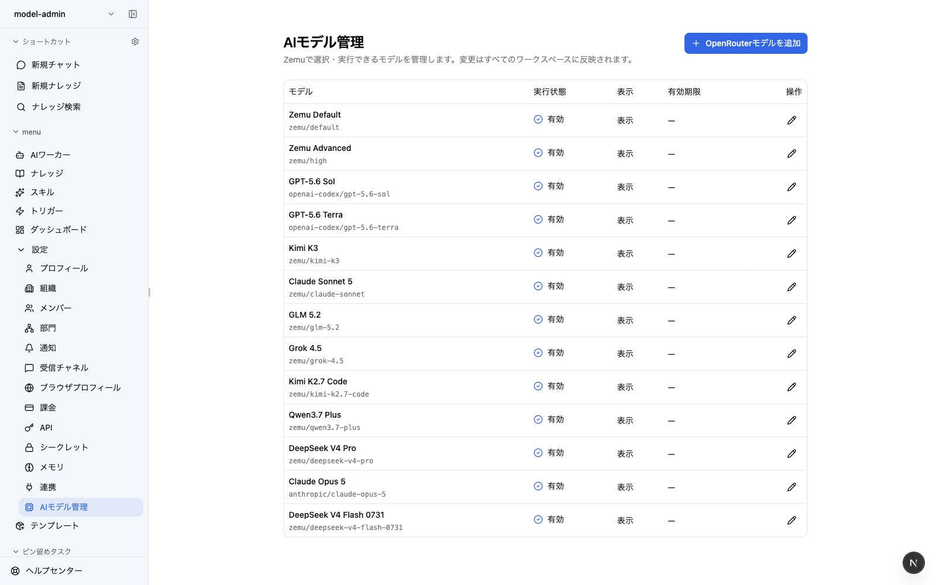Click the Next.js N badge
The width and height of the screenshot is (936, 585).
tap(913, 563)
